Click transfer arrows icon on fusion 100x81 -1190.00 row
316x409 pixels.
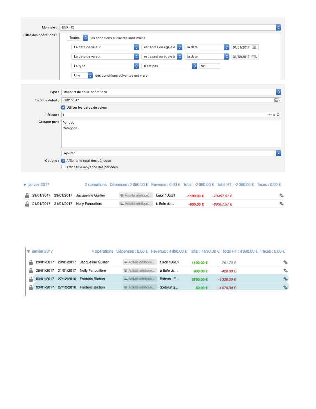coord(281,195)
